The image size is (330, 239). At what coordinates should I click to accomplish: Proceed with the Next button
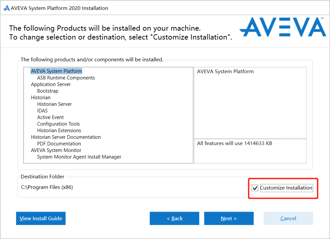point(229,218)
